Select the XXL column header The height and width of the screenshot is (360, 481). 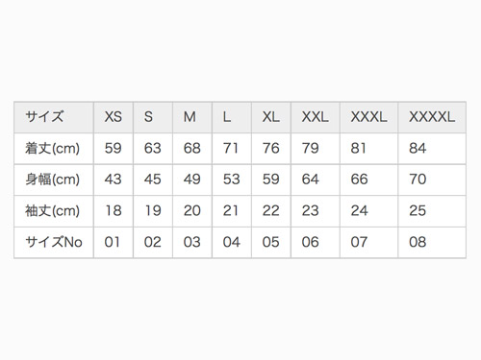point(316,117)
